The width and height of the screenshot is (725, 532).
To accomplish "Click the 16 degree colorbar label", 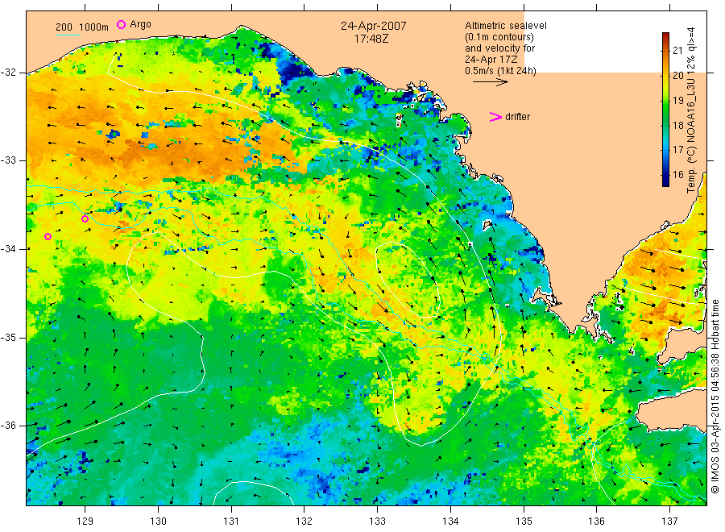I will pyautogui.click(x=678, y=174).
